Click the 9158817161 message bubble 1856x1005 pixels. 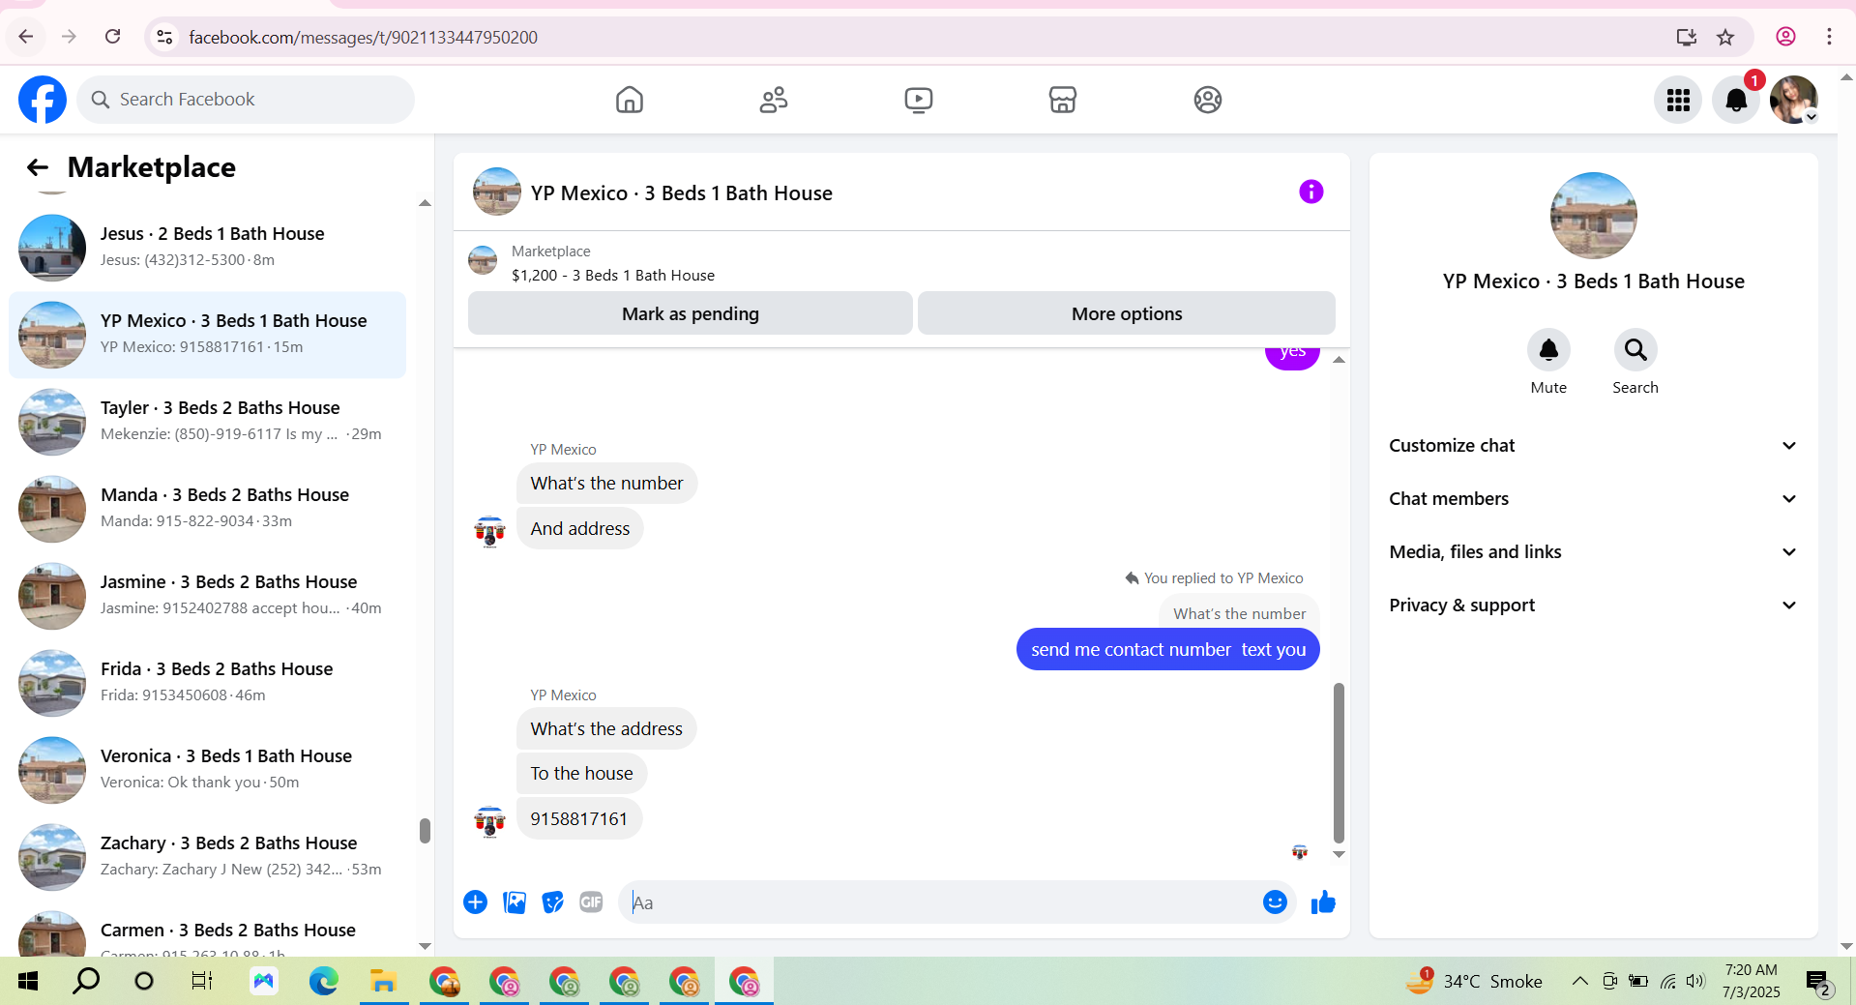[x=578, y=819]
